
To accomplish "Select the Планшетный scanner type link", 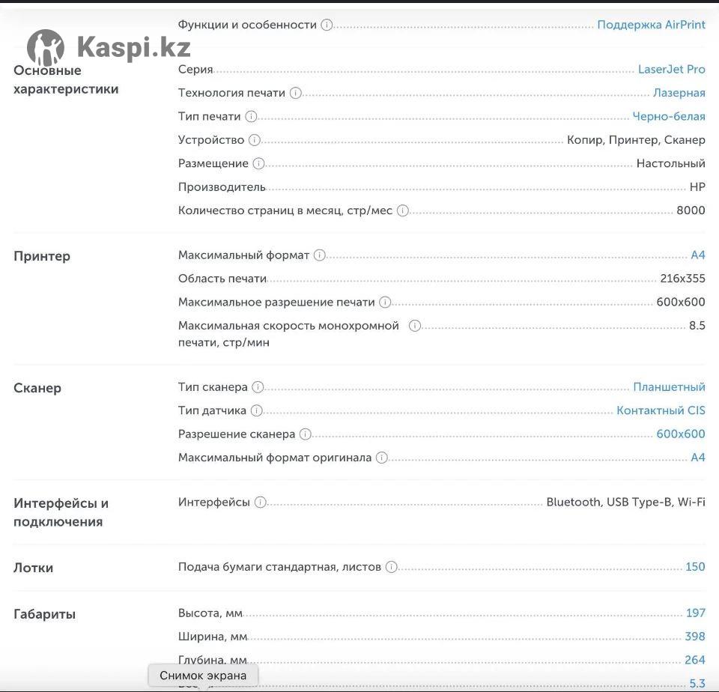I will [669, 387].
